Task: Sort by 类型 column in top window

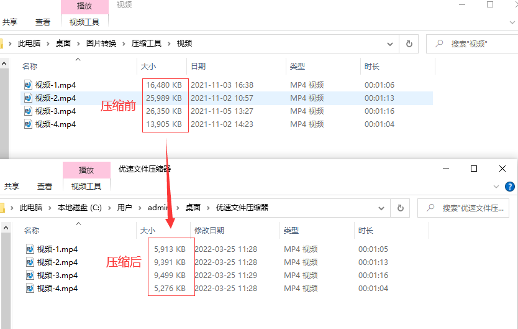Action: pos(298,67)
